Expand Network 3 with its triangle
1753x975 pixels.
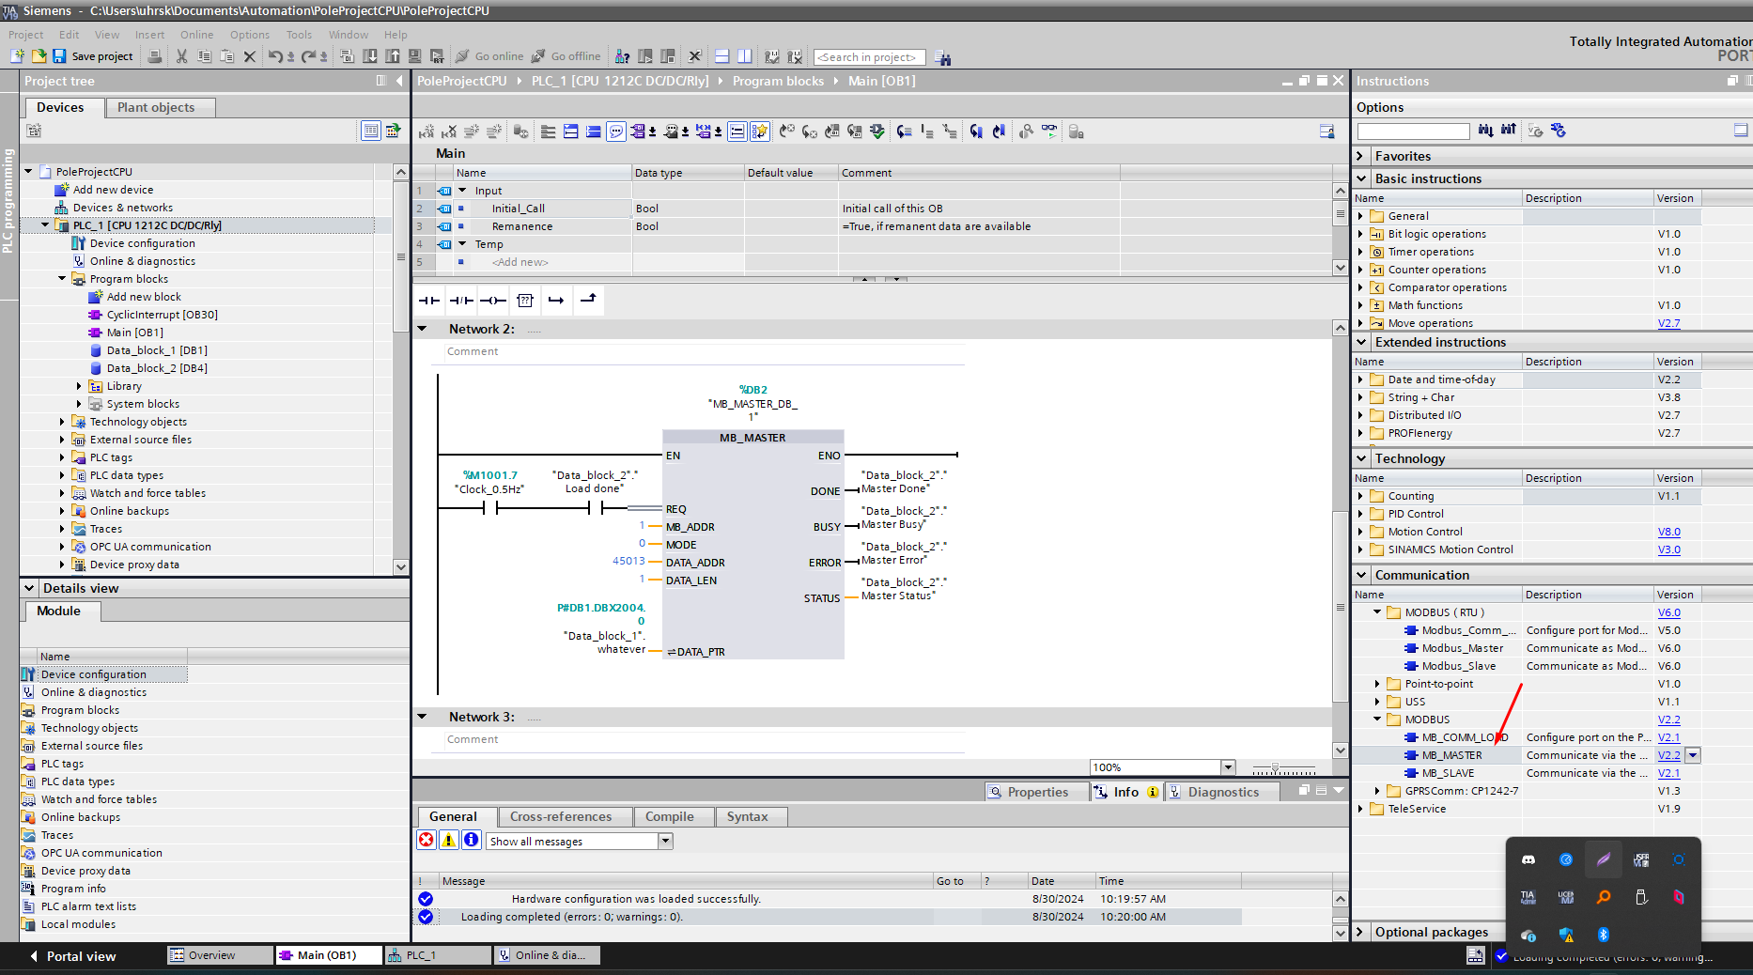422,717
